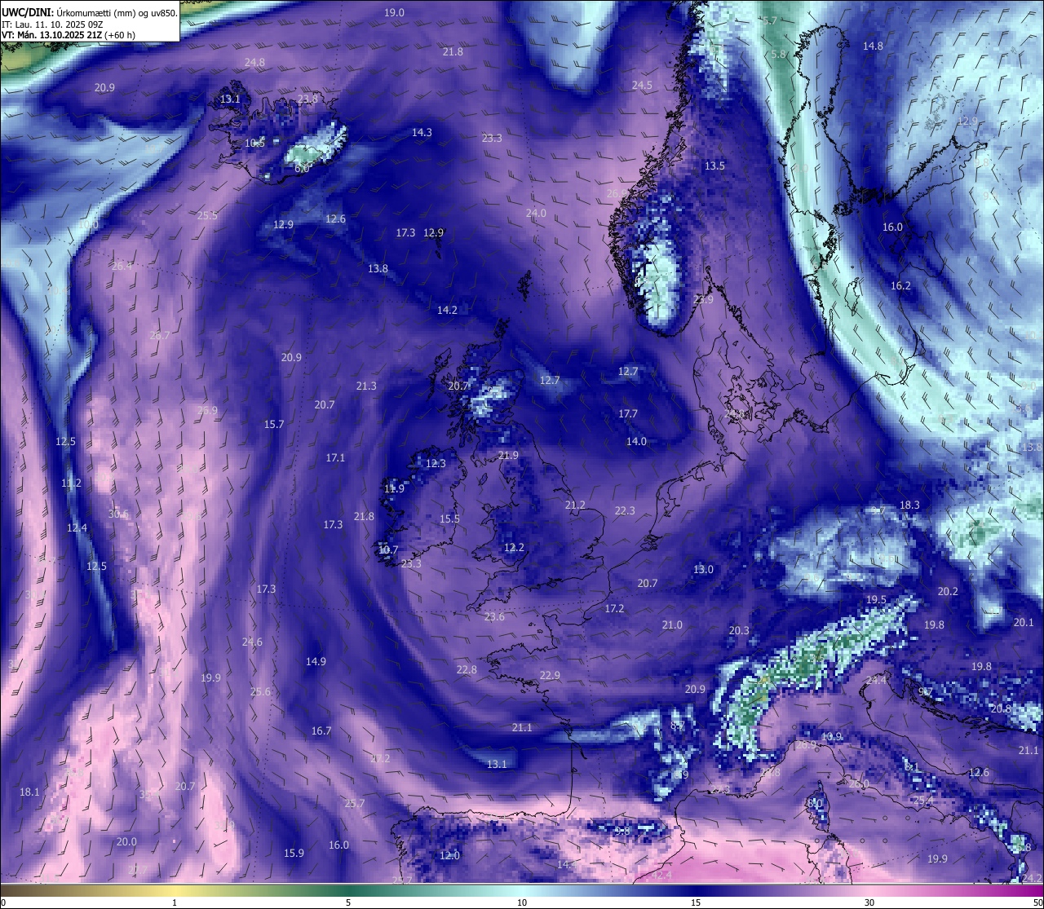Click the '50' label of the legend scale
The image size is (1044, 909).
point(1037,902)
